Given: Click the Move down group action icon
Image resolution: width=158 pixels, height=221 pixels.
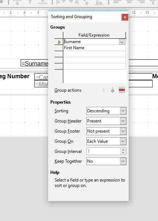Looking at the screenshot, I should (x=112, y=90).
